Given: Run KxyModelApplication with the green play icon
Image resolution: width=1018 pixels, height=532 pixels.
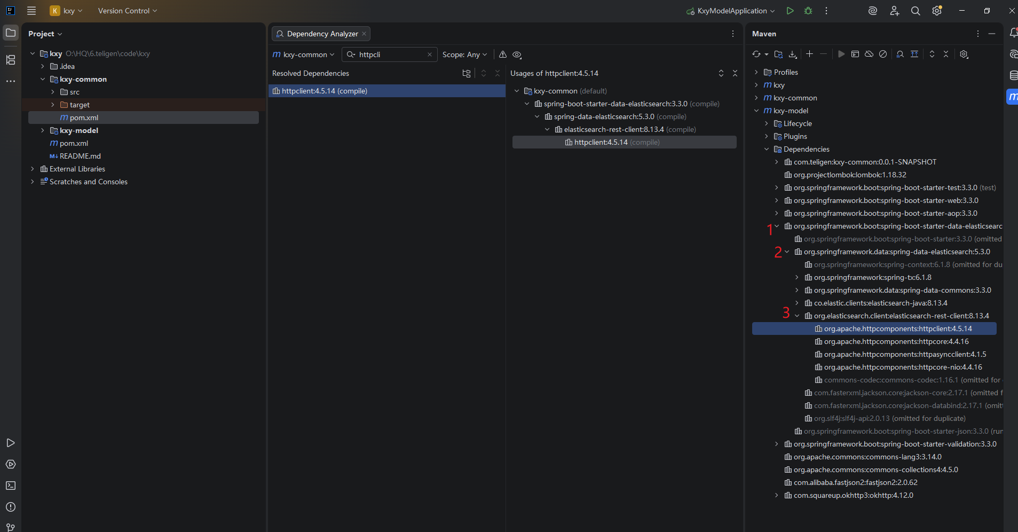Looking at the screenshot, I should pyautogui.click(x=790, y=11).
